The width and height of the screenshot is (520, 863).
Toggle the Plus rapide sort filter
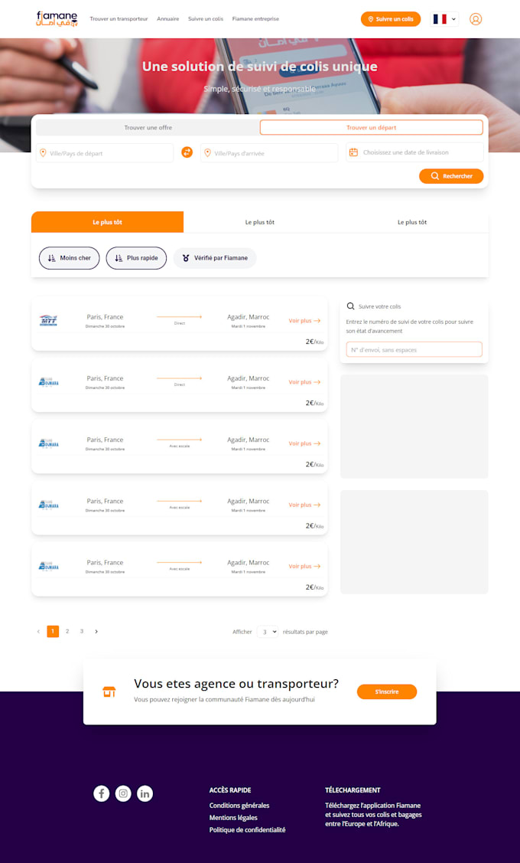[136, 258]
